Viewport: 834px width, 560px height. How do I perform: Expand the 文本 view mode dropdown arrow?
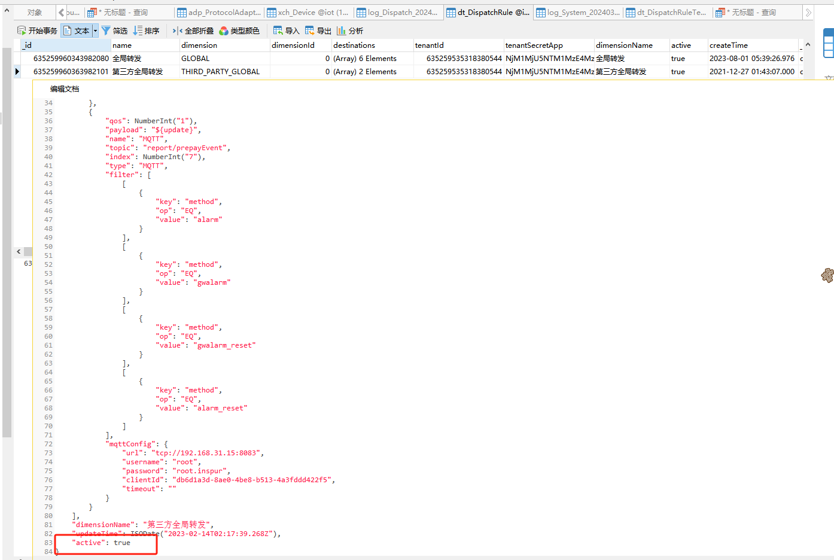coord(95,31)
